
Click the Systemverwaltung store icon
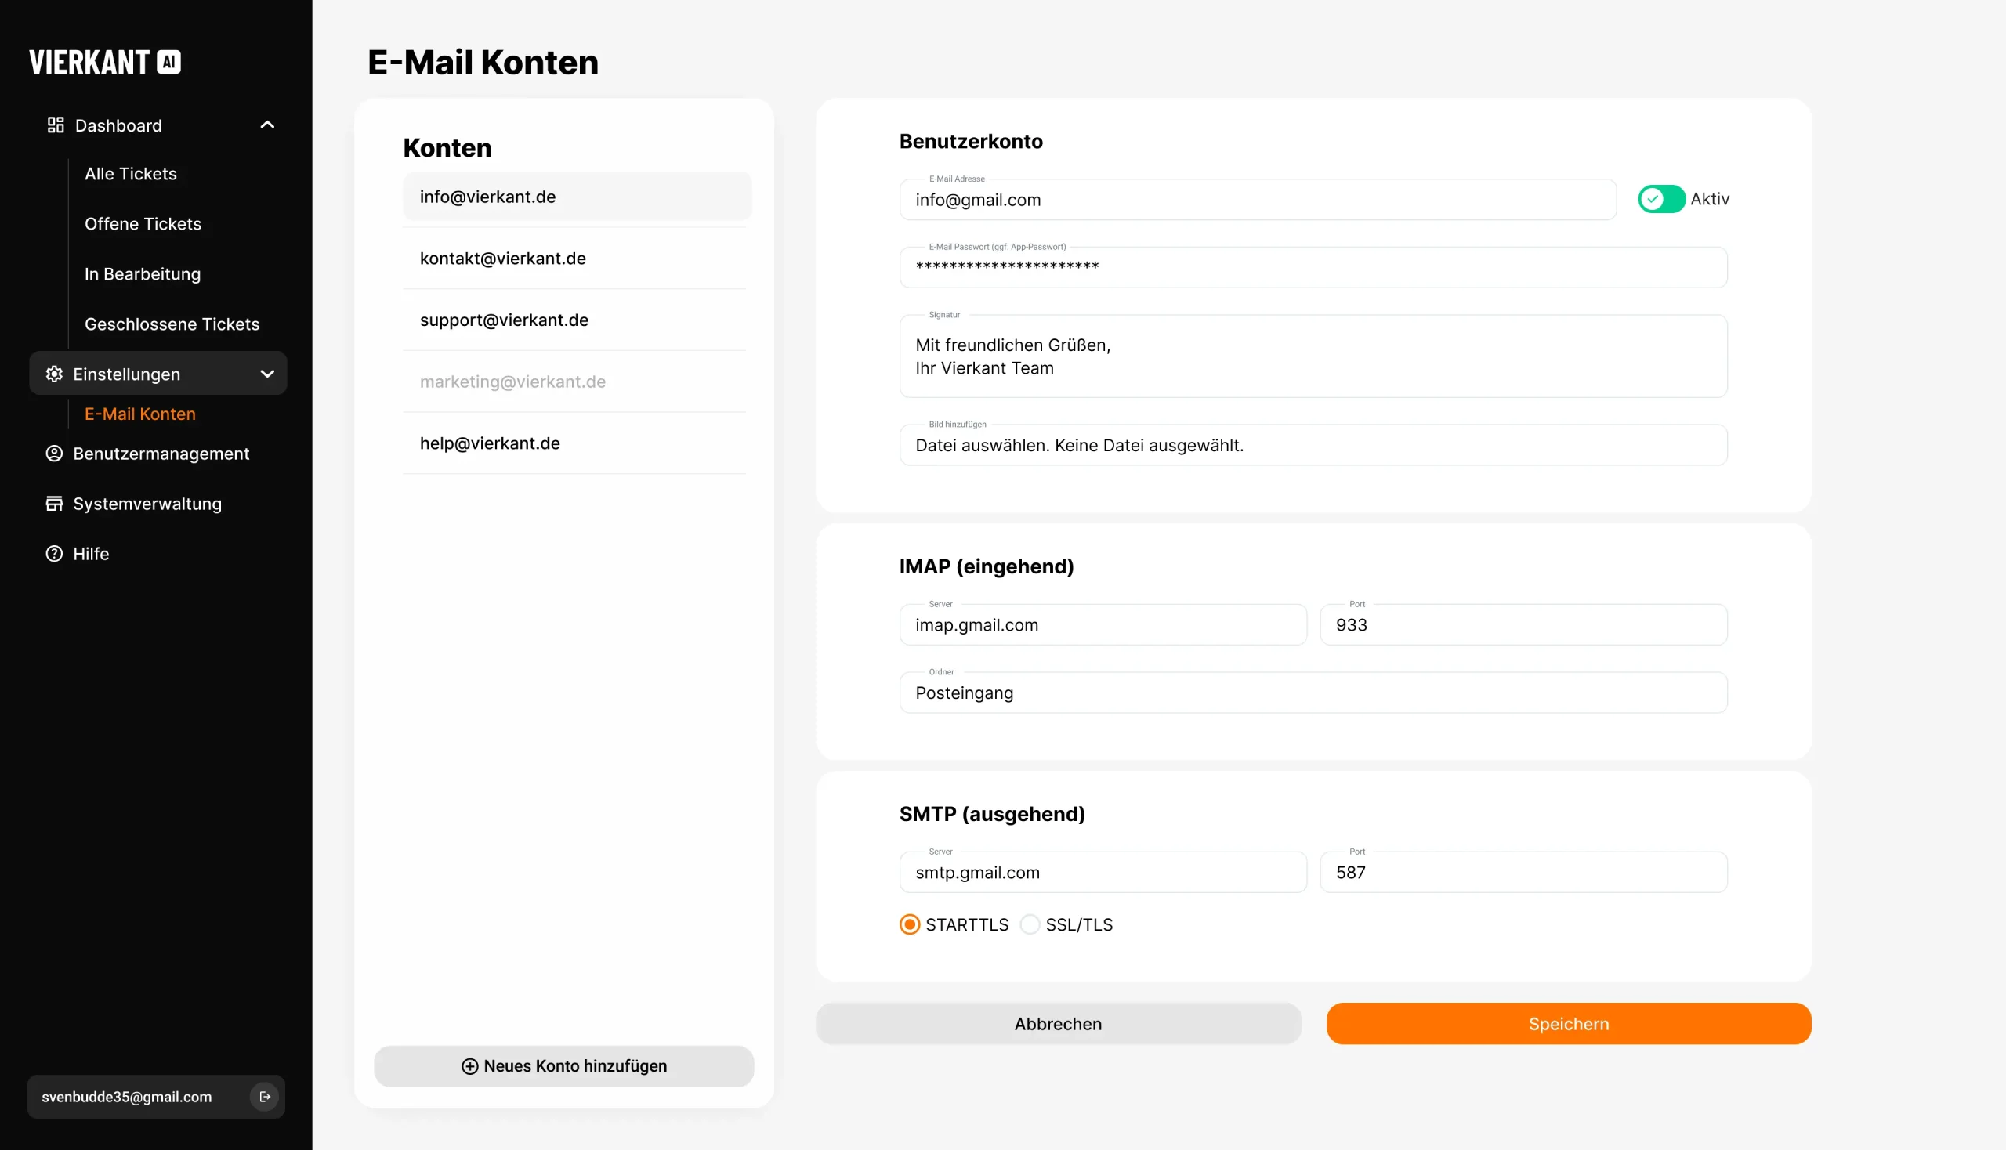click(x=54, y=503)
